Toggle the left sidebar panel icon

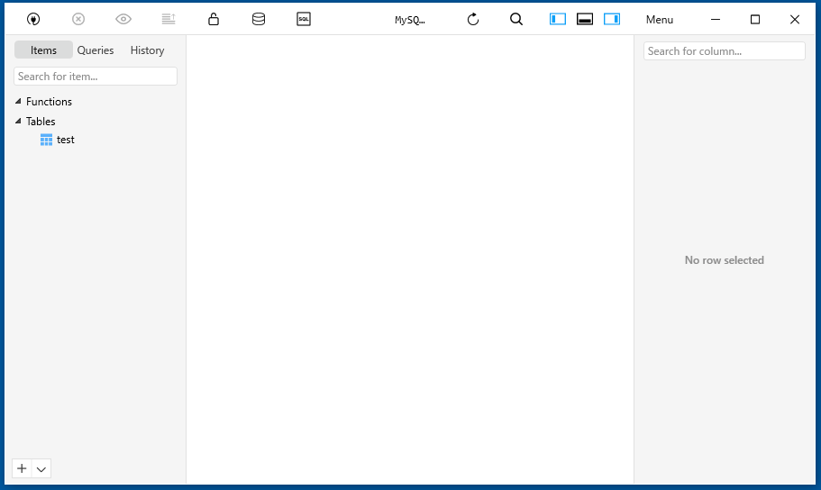[558, 20]
